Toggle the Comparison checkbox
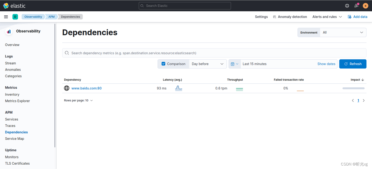The height and width of the screenshot is (169, 372). click(163, 64)
